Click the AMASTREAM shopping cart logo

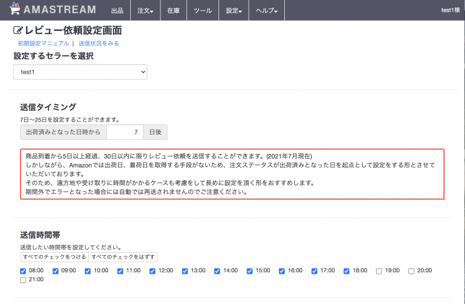15,9
